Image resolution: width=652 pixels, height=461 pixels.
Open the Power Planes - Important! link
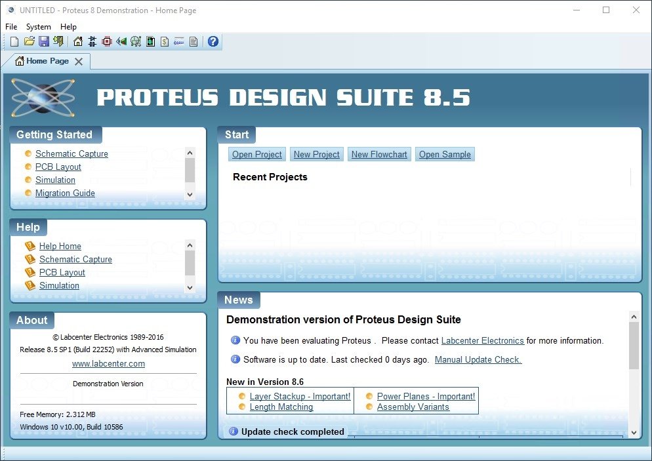tap(426, 396)
